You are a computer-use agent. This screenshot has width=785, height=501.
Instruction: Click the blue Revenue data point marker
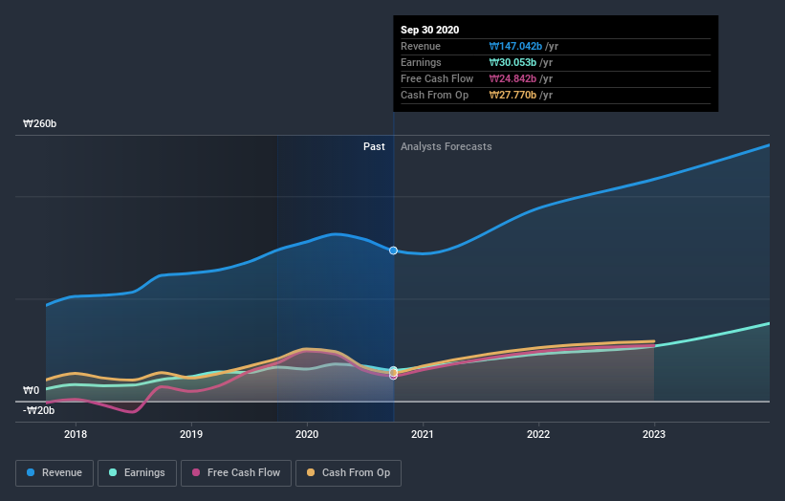coord(394,250)
